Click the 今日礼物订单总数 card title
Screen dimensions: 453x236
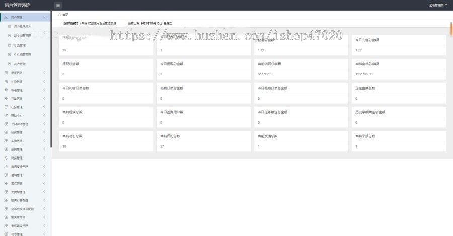[75, 88]
